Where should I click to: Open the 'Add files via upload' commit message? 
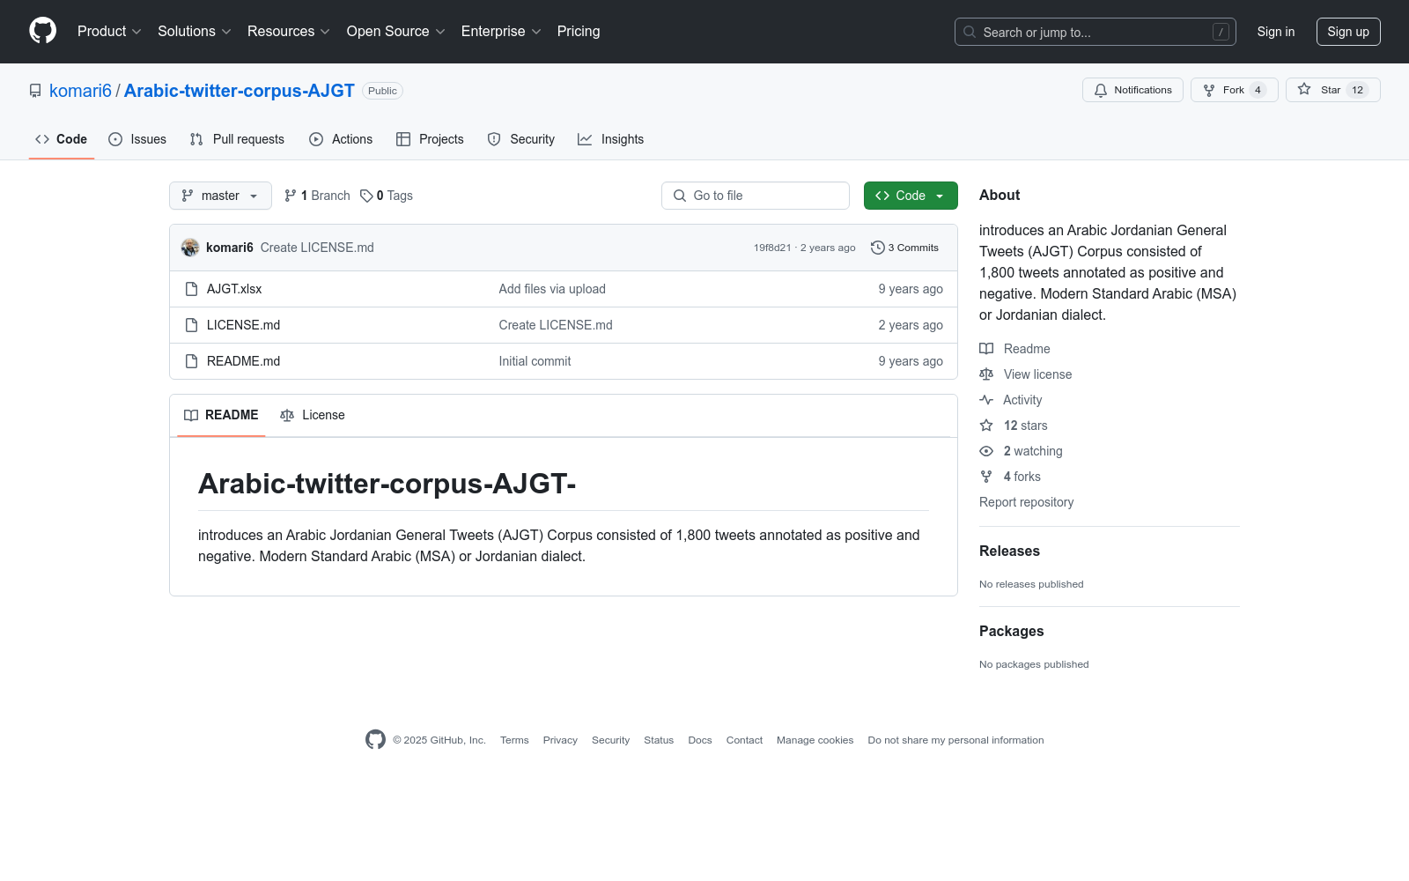[552, 289]
